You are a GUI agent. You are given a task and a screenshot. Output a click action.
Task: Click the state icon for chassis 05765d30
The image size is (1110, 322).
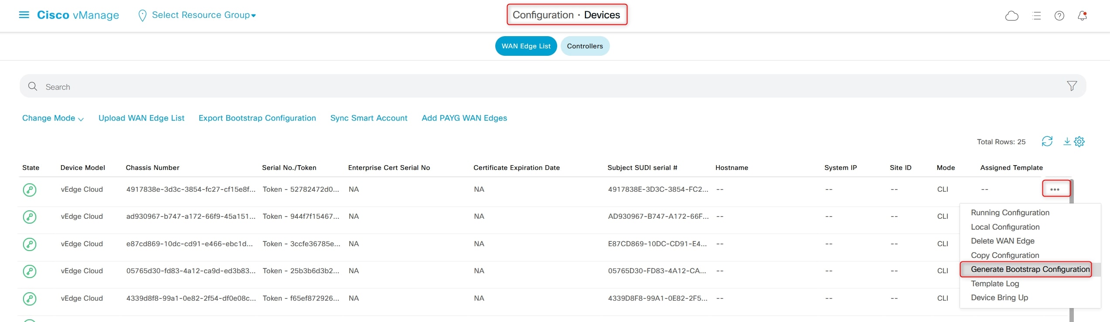[x=30, y=271]
